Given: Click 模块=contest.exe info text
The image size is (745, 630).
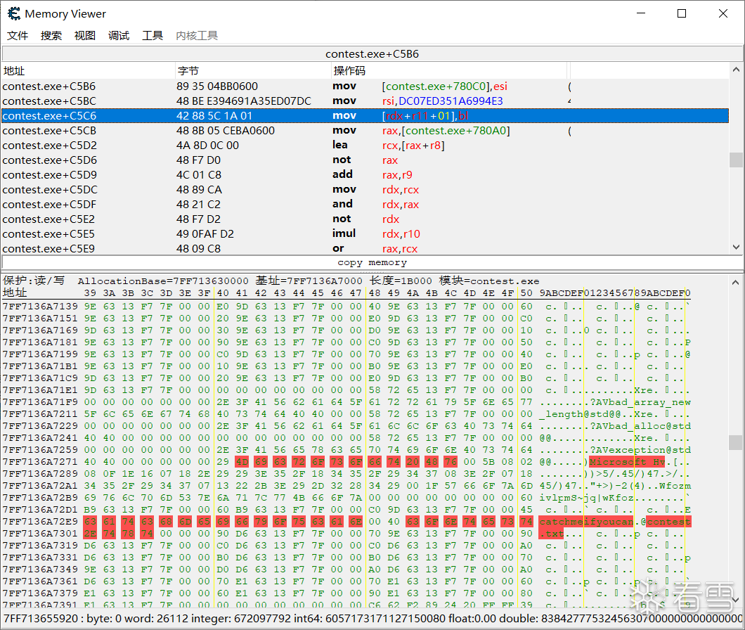Looking at the screenshot, I should pyautogui.click(x=489, y=281).
